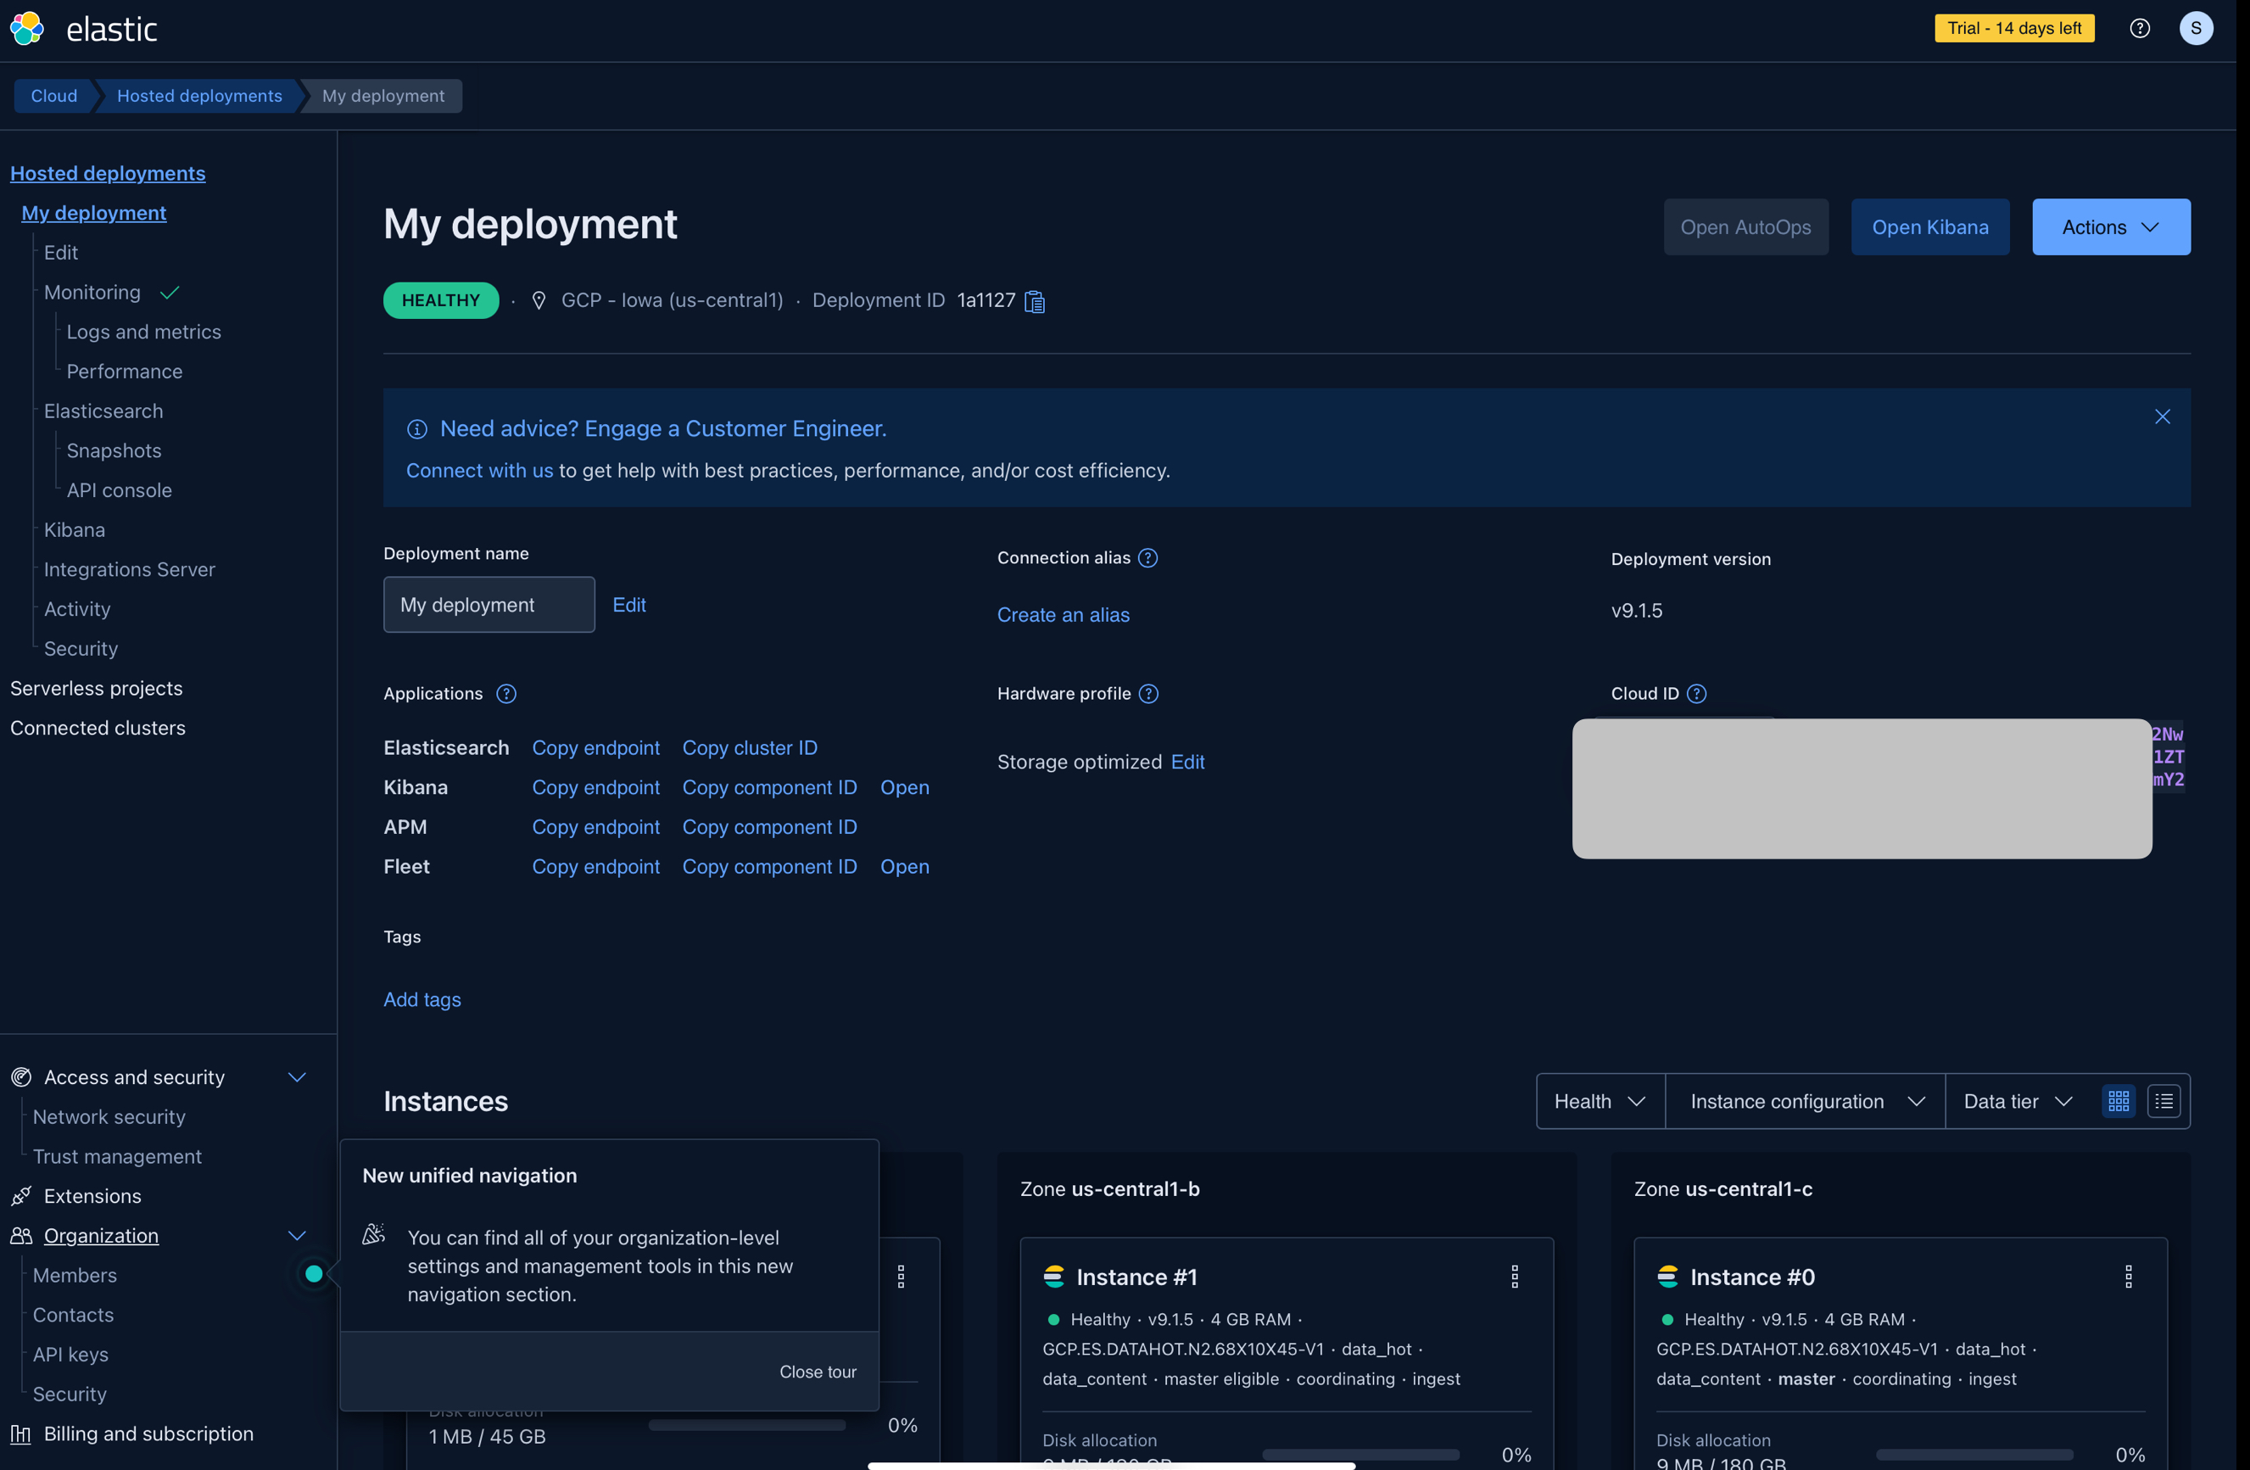The height and width of the screenshot is (1470, 2250).
Task: Click the Create an alias link
Action: click(1063, 614)
